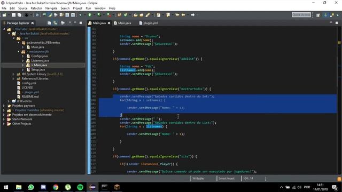The height and width of the screenshot is (192, 342).
Task: Click the Smart Insert status bar entry
Action: 227,178
